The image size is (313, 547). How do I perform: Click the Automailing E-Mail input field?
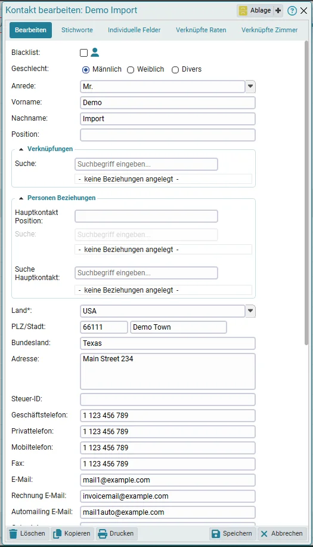click(x=168, y=512)
